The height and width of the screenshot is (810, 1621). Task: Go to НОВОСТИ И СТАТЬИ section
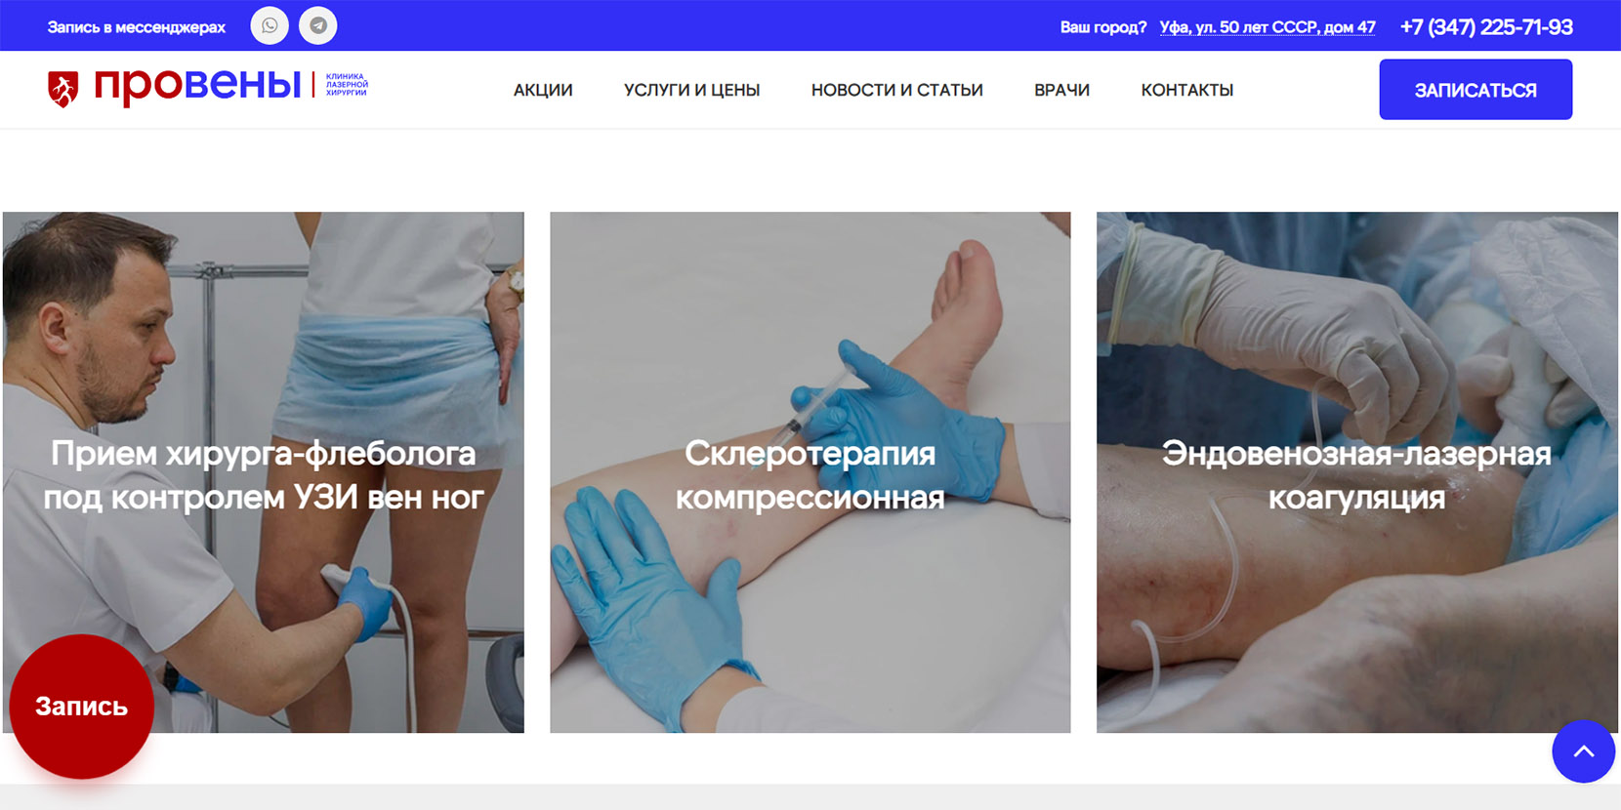[x=896, y=90]
